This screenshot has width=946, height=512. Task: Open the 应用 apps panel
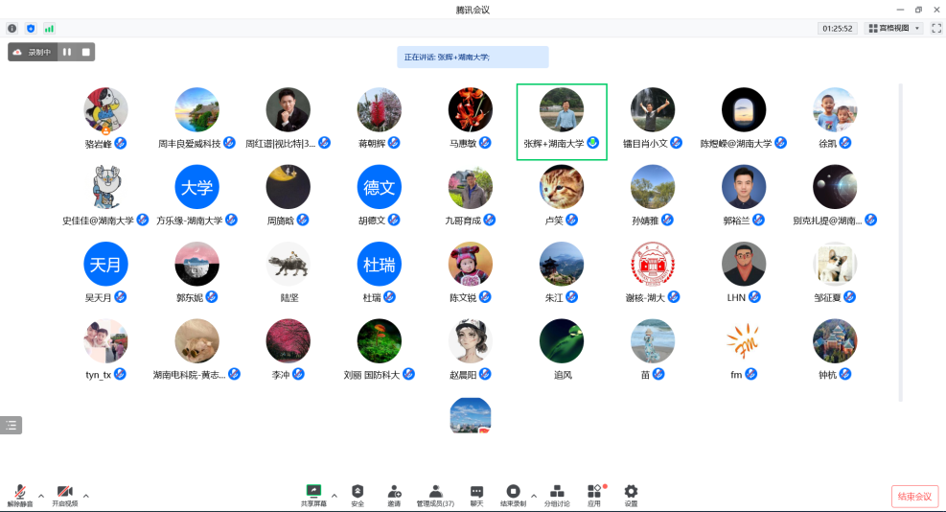[594, 495]
